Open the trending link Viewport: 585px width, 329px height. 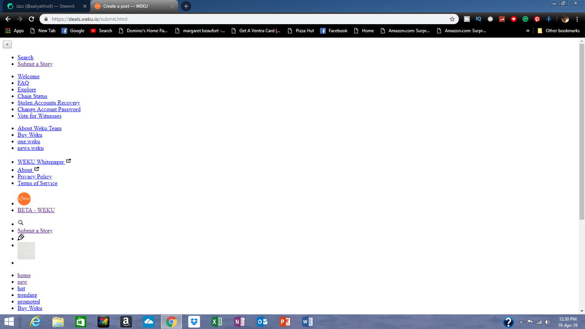27,295
